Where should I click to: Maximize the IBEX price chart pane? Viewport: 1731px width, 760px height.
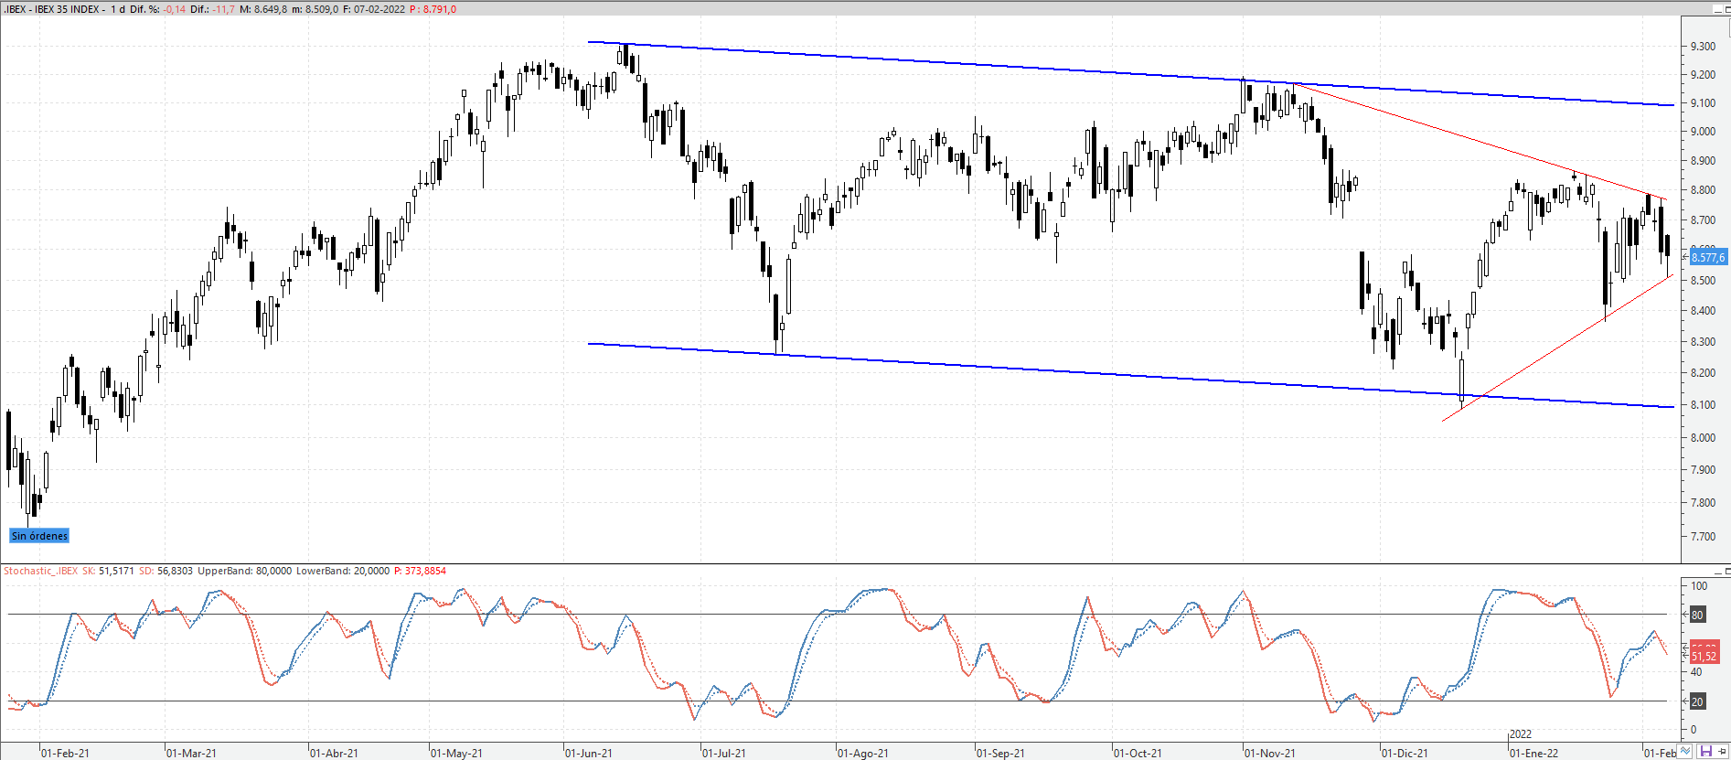click(x=1727, y=9)
